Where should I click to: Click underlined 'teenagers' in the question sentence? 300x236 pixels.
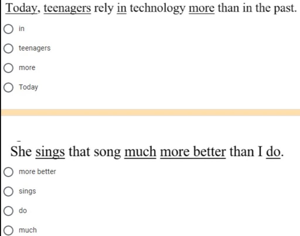click(x=67, y=8)
